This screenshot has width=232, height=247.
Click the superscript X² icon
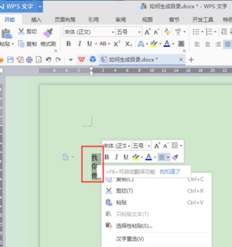[x=117, y=44]
